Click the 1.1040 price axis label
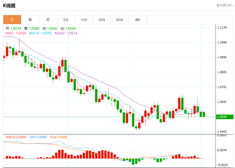Image resolution: width=235 pixels, height=168 pixels. tap(222, 42)
